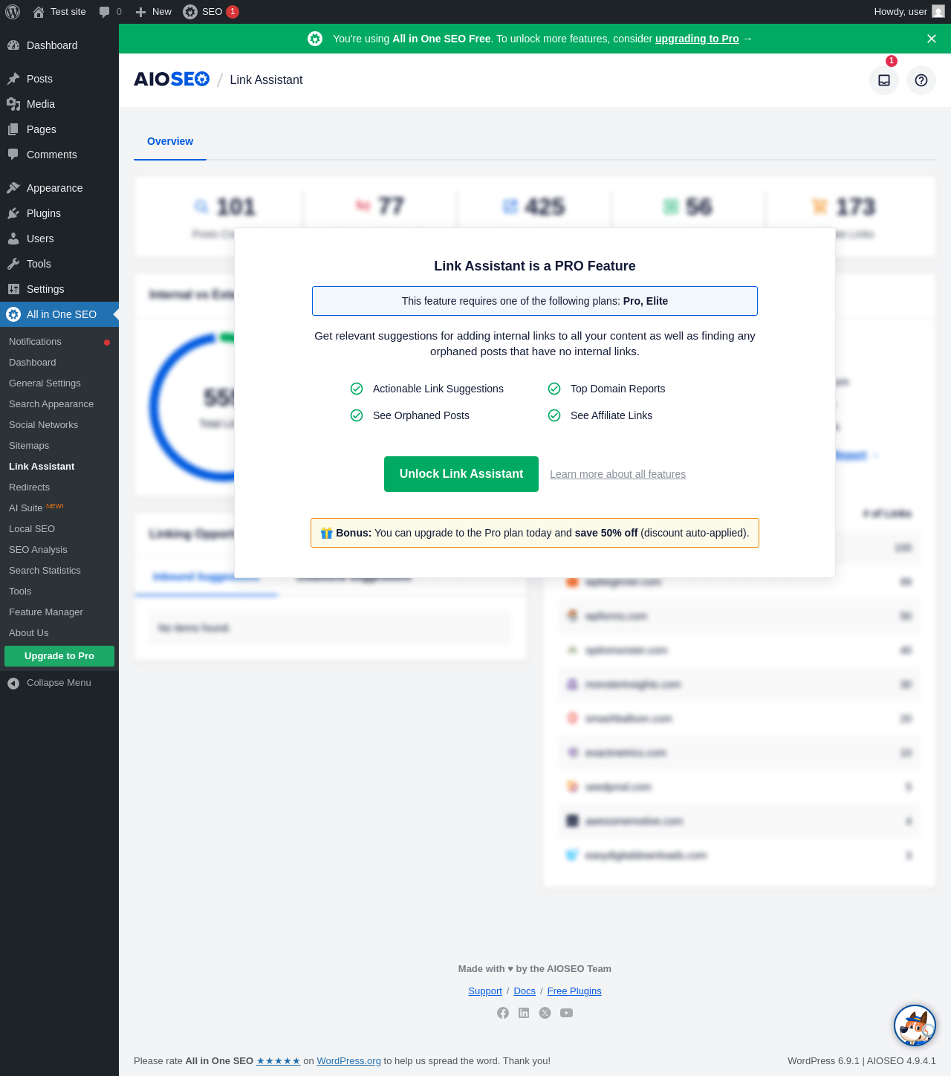Open the fox mascot help chat
This screenshot has height=1076, width=951.
pyautogui.click(x=915, y=1025)
